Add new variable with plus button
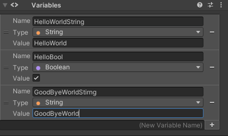Screen dimensions: 228x136 click(x=212, y=125)
